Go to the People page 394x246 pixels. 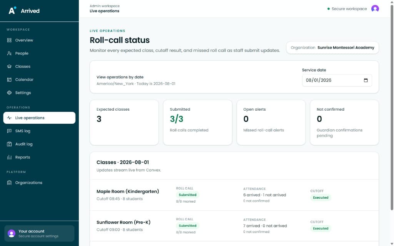coord(39,53)
